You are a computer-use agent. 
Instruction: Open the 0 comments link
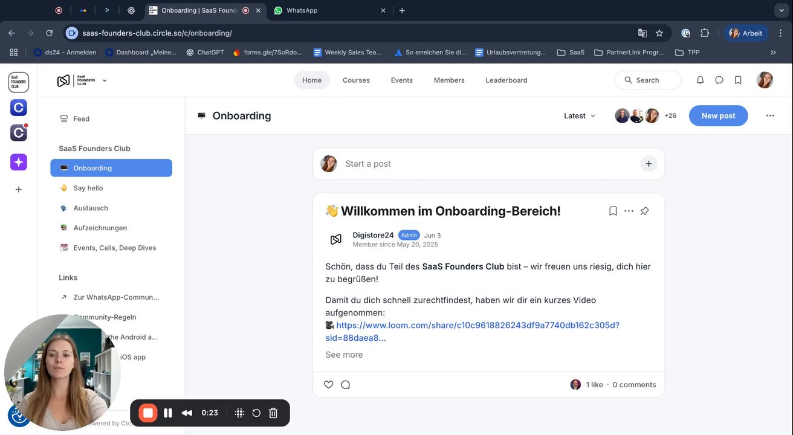point(634,384)
